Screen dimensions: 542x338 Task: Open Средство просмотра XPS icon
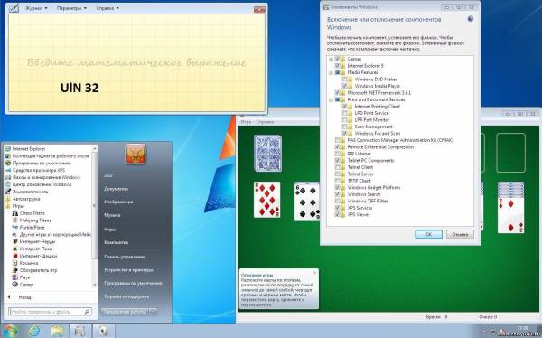pyautogui.click(x=8, y=170)
